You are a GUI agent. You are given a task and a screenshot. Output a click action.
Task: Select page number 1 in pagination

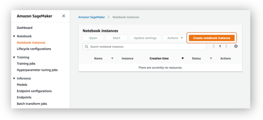pos(220,47)
